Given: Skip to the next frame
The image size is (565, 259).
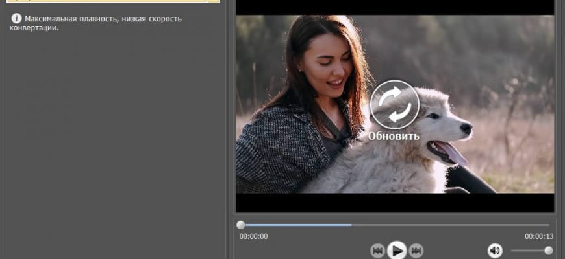Looking at the screenshot, I should [x=416, y=251].
